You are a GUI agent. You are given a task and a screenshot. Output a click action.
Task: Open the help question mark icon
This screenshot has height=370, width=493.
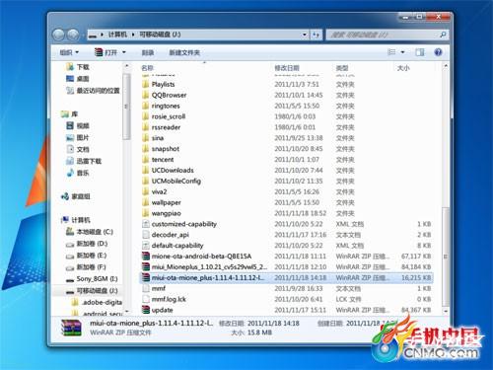[x=438, y=52]
